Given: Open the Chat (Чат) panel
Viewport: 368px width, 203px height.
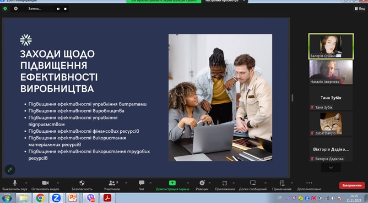Looking at the screenshot, I should click(x=141, y=183).
